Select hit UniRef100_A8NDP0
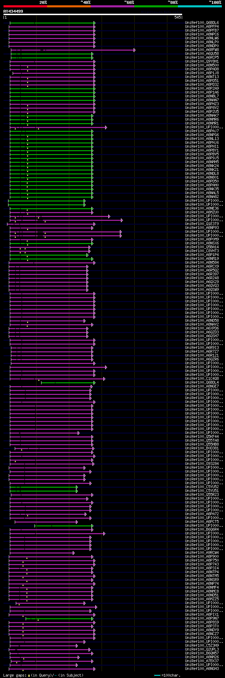Viewport: 225px width, 678px height. [202, 46]
